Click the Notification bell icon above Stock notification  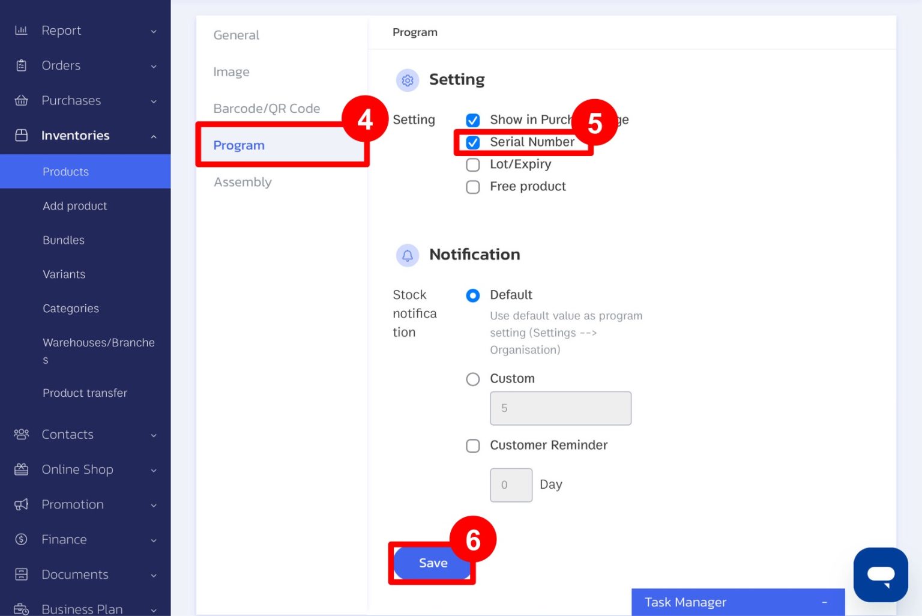(x=408, y=255)
